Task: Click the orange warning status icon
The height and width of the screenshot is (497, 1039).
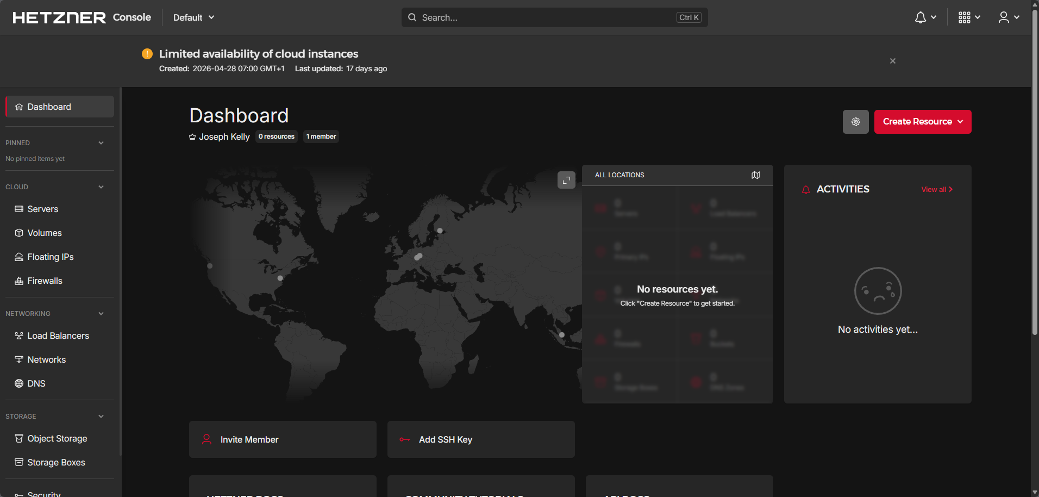Action: tap(147, 53)
